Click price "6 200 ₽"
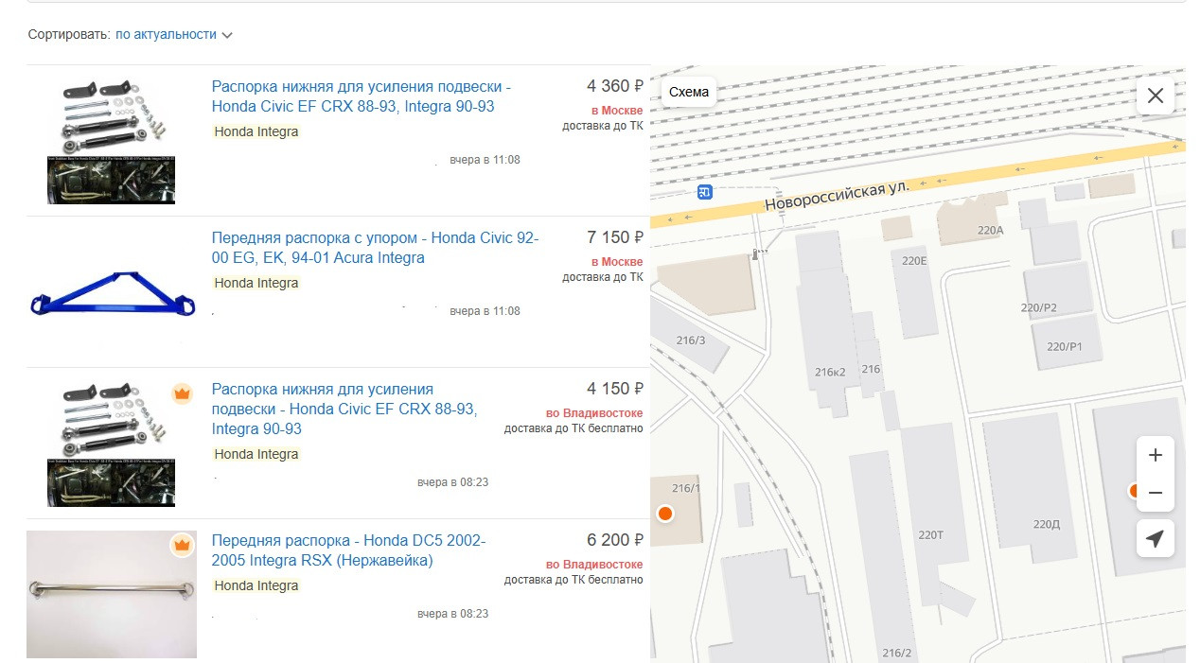Screen dimensions: 1200x663 [x=615, y=540]
